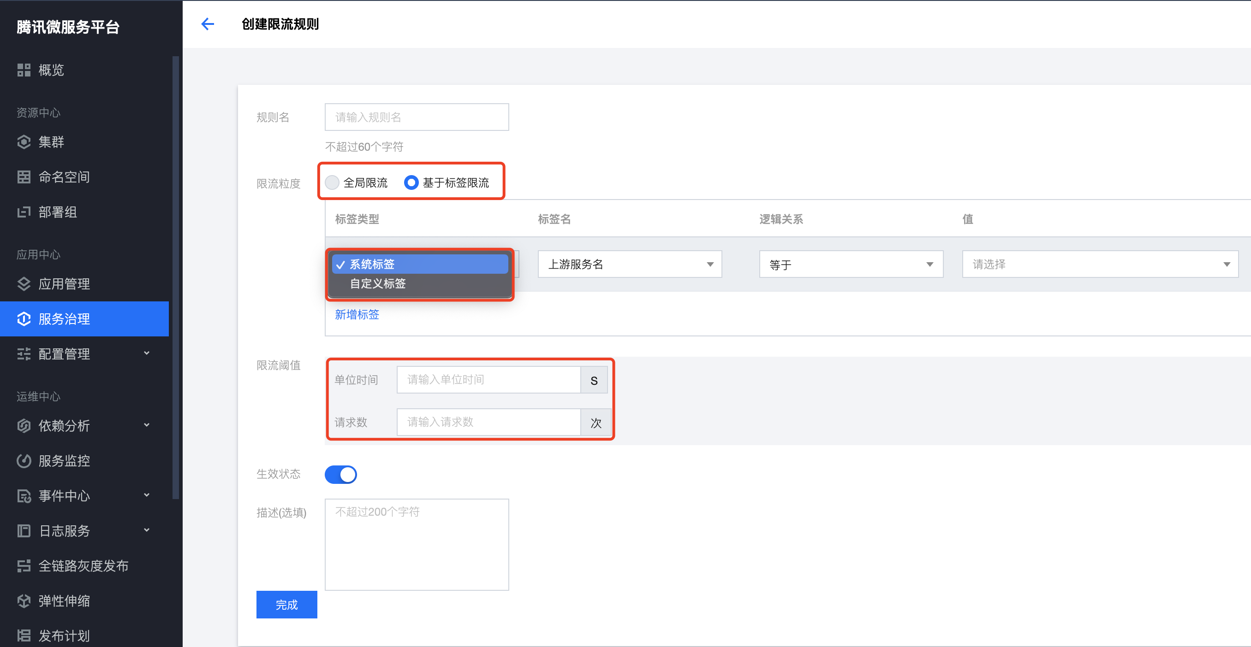Open 服务监控 service monitoring
Image resolution: width=1251 pixels, height=647 pixels.
pyautogui.click(x=64, y=461)
